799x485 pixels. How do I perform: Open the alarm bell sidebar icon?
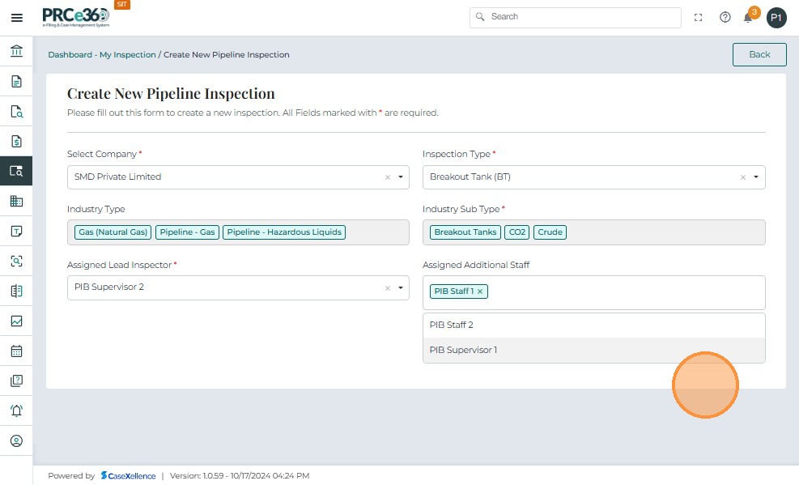coord(16,411)
